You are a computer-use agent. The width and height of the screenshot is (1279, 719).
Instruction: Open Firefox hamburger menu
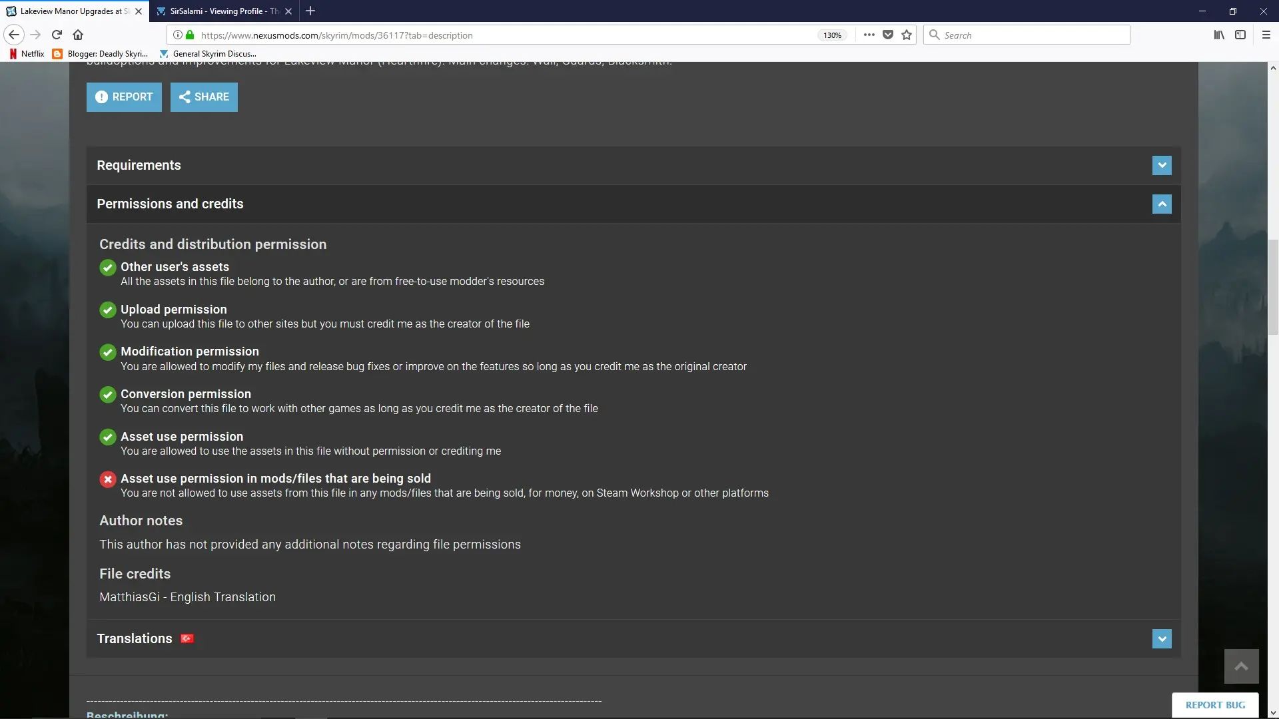coord(1266,35)
